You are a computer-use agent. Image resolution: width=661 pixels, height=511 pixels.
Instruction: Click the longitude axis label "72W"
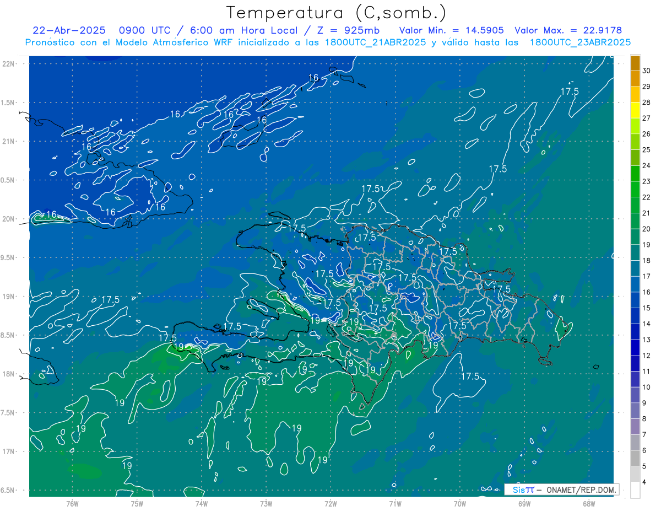click(330, 503)
